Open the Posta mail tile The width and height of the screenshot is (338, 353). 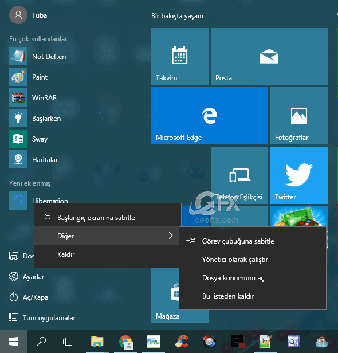269,56
